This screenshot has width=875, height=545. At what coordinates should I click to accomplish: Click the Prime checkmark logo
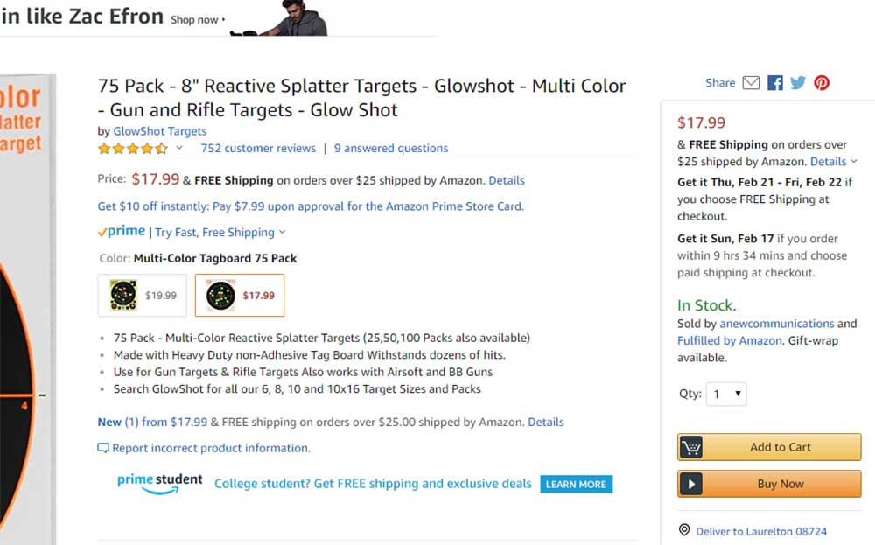pyautogui.click(x=122, y=232)
